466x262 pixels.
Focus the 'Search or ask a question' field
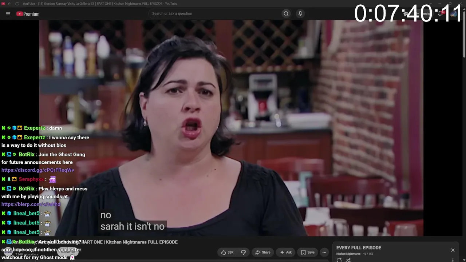[x=215, y=13]
